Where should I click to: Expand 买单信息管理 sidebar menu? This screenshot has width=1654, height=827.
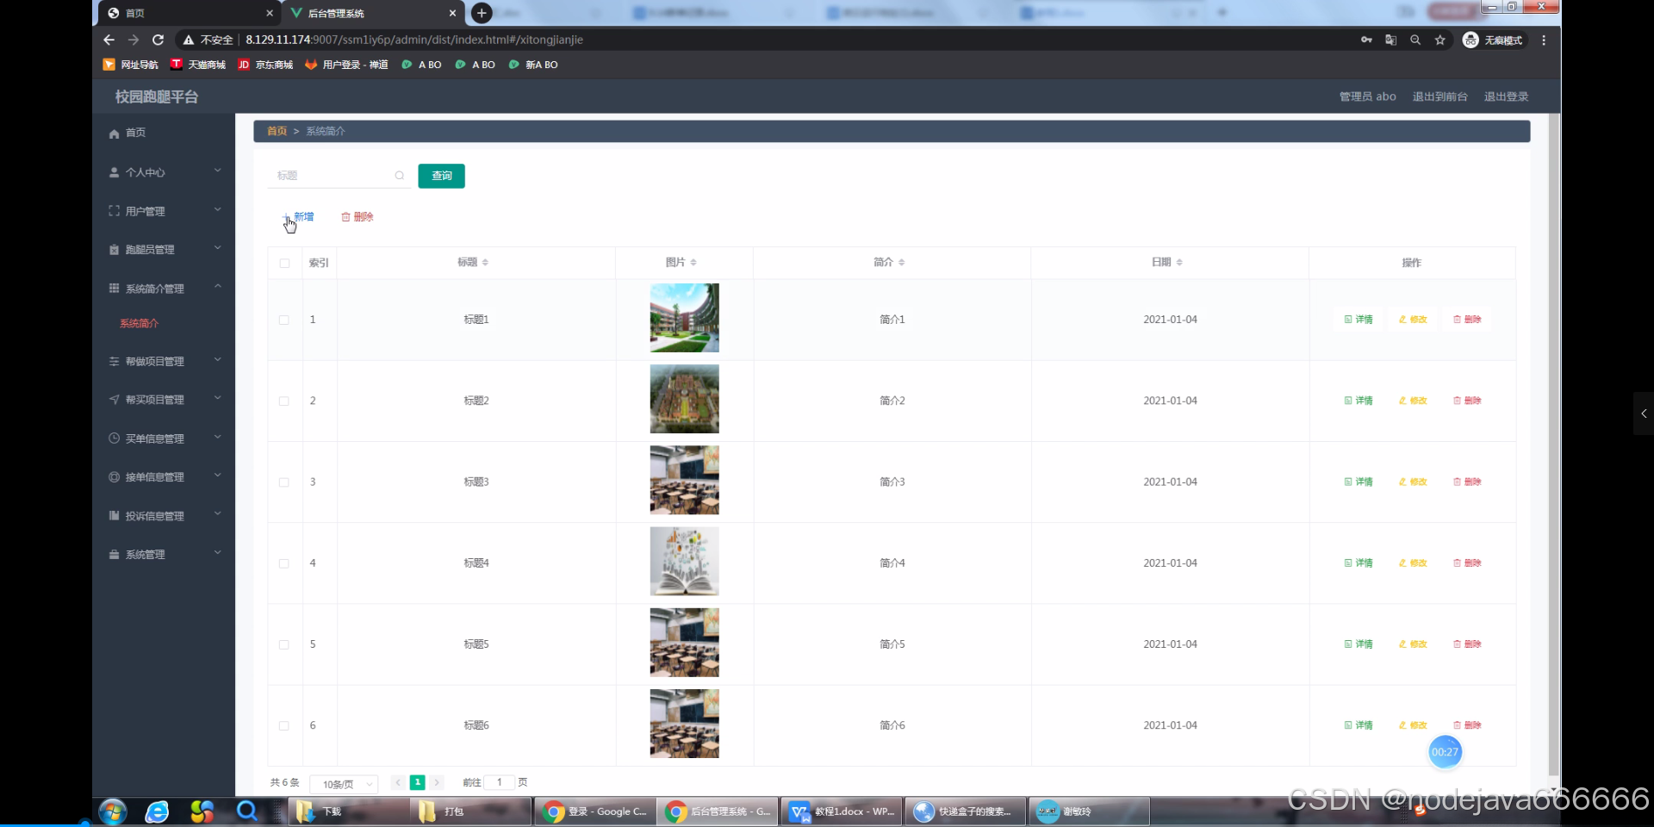coord(164,438)
